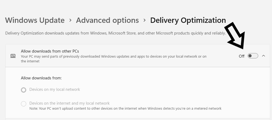Click the metered network note text

(x=125, y=108)
